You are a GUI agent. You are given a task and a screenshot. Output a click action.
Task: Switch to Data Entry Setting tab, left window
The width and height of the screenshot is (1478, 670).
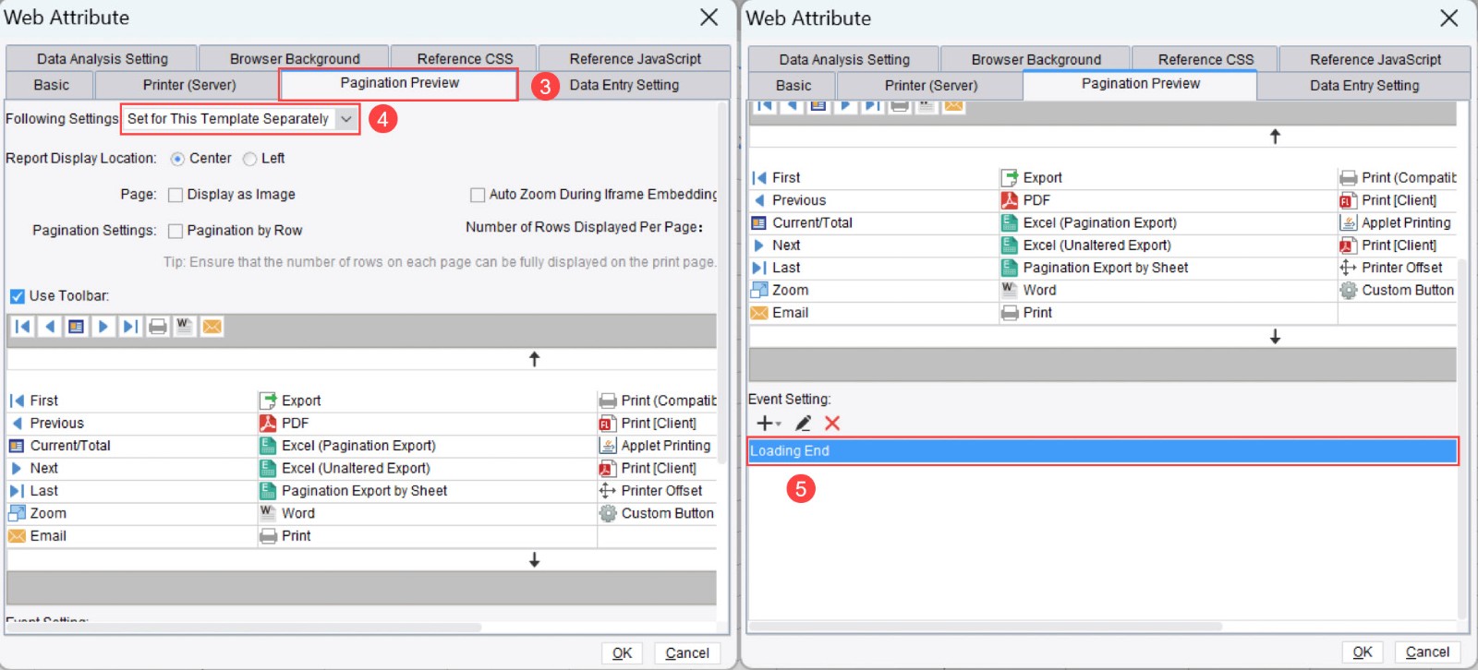pos(624,85)
